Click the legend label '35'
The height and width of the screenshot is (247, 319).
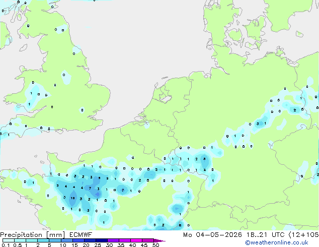click(121, 245)
